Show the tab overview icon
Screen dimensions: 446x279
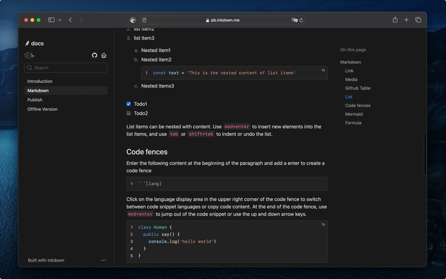pyautogui.click(x=418, y=20)
